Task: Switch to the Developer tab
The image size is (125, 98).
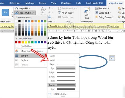Action: pos(66,3)
